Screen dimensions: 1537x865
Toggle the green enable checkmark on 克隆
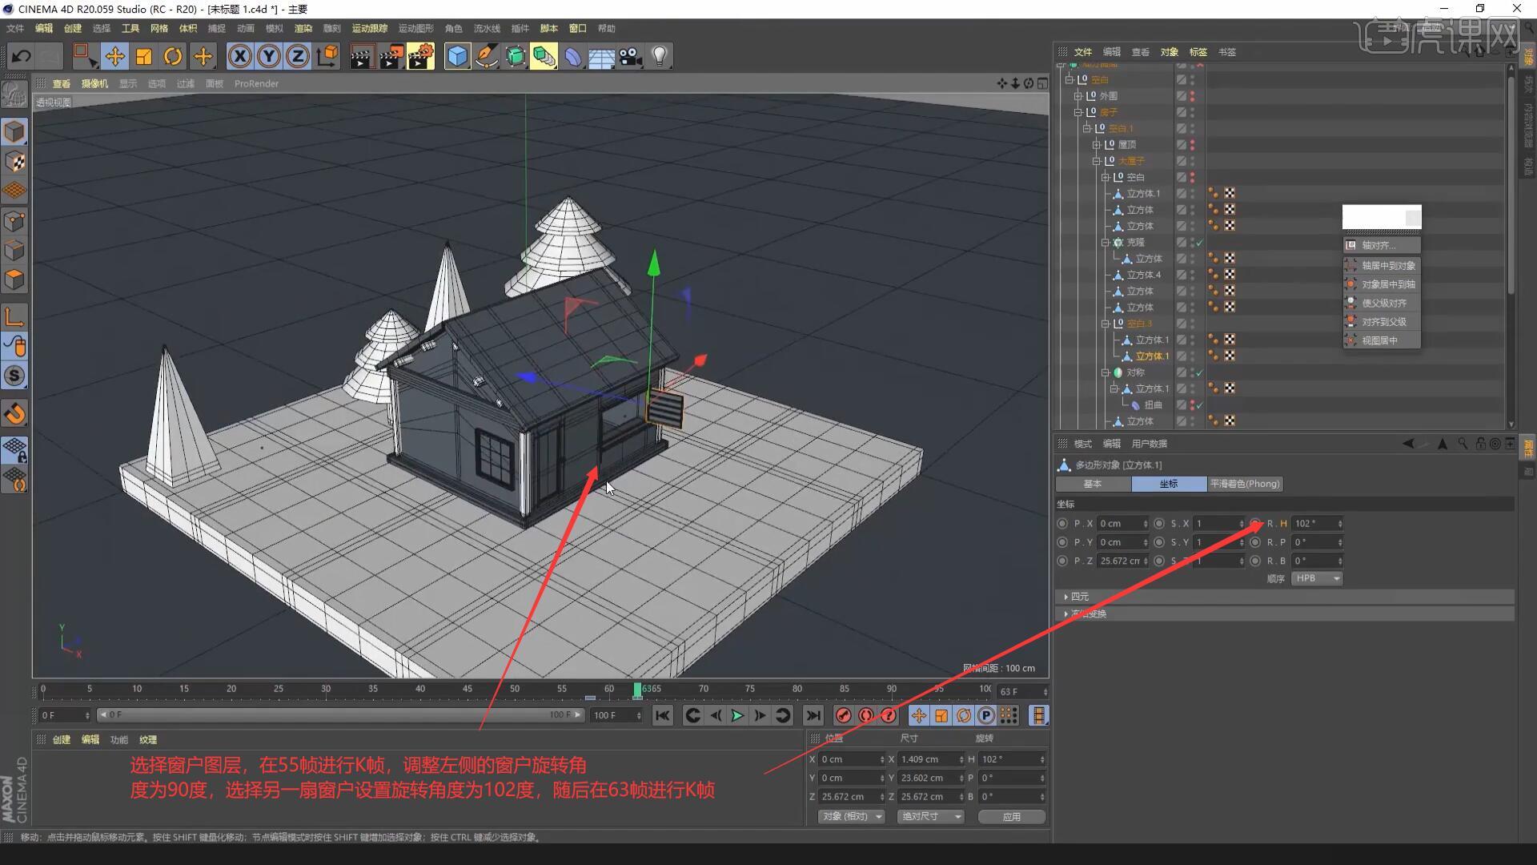pyautogui.click(x=1198, y=242)
